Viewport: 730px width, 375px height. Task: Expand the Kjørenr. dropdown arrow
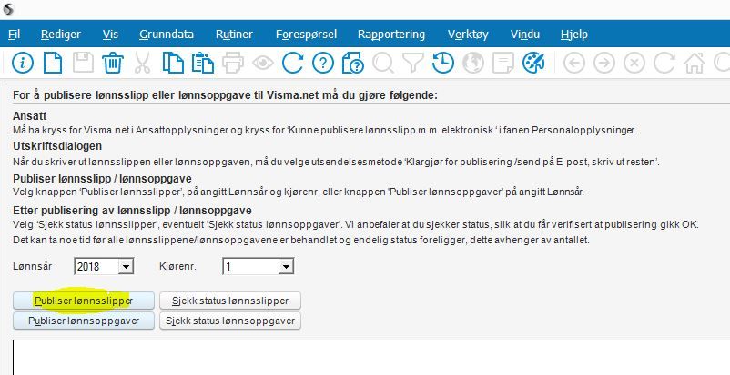tap(286, 267)
